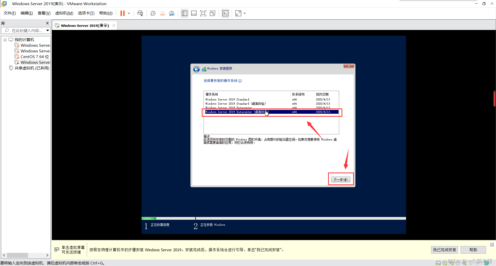The image size is (496, 266).
Task: Select 共享虚拟机 (已弃用) entry
Action: coord(32,68)
